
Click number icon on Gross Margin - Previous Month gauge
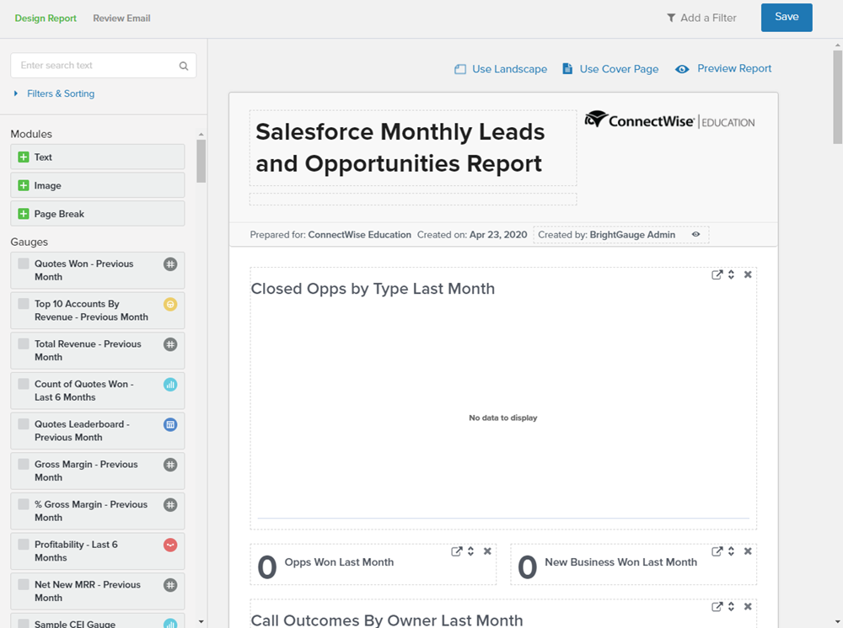point(170,465)
